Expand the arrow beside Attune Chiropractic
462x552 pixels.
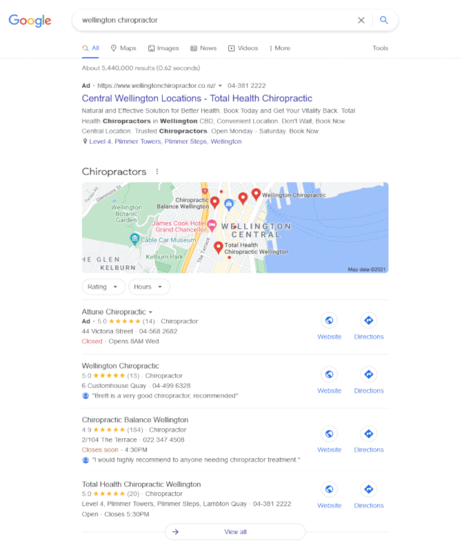tap(150, 313)
